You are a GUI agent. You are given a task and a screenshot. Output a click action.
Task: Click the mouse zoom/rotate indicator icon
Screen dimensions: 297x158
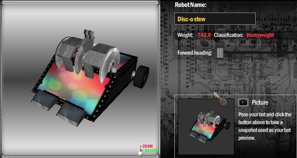(x=140, y=153)
